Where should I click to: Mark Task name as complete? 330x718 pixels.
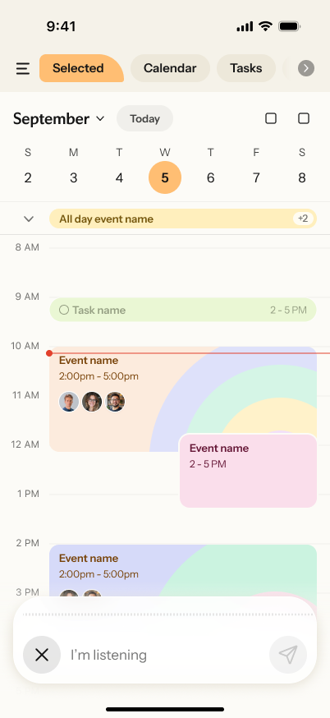[x=64, y=310]
